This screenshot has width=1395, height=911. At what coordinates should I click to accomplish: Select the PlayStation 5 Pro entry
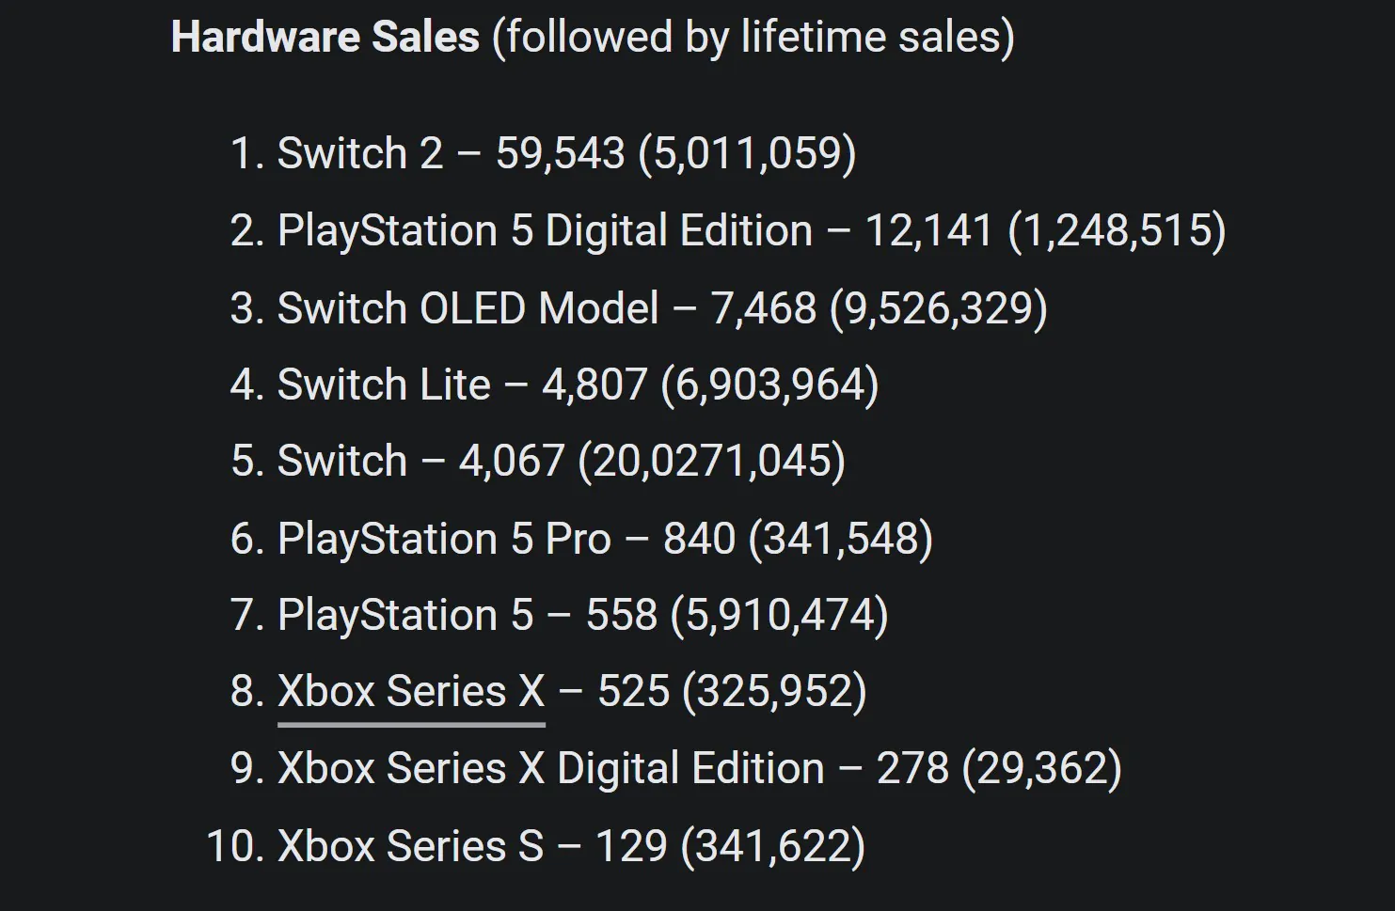tap(444, 540)
